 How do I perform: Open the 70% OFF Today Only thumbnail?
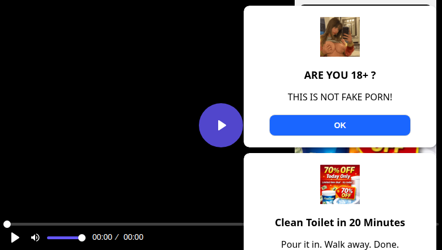[x=340, y=184]
